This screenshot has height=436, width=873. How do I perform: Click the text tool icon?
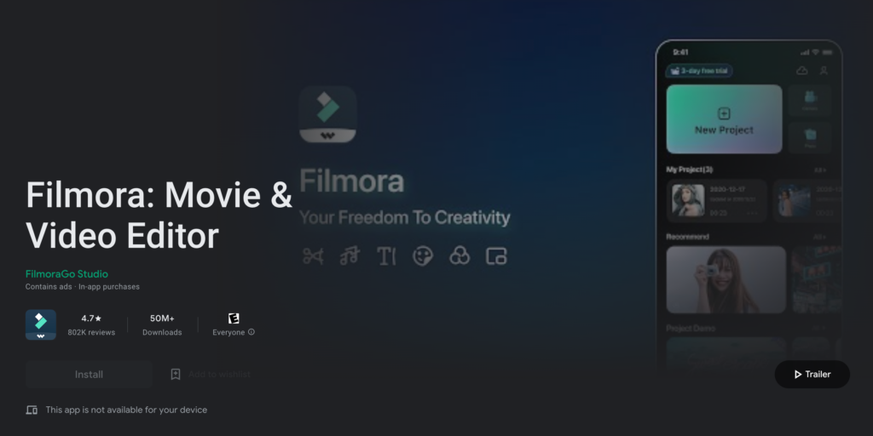click(x=386, y=255)
